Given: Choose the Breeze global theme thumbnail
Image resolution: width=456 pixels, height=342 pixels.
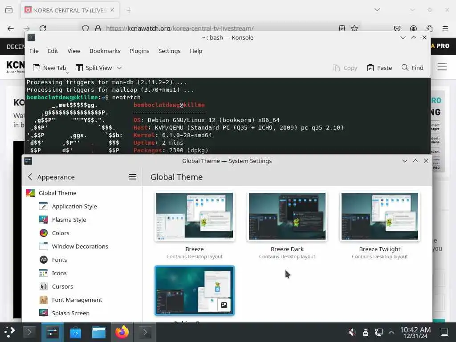Looking at the screenshot, I should [195, 216].
